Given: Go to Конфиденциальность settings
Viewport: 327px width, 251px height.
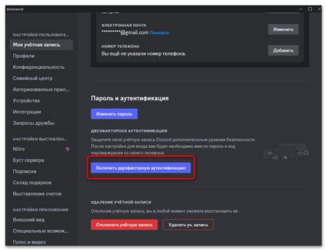Looking at the screenshot, I should 39,67.
